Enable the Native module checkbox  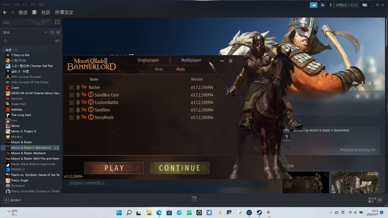click(72, 88)
